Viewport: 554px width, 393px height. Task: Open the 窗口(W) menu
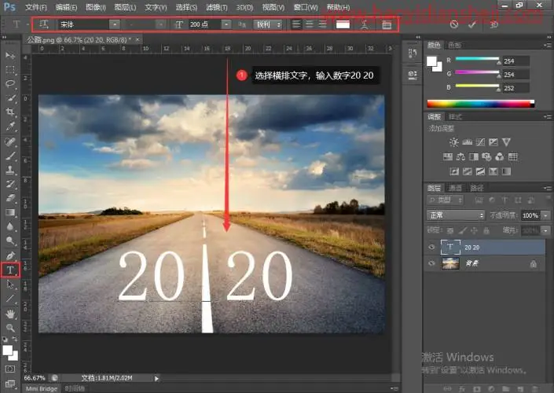click(306, 7)
